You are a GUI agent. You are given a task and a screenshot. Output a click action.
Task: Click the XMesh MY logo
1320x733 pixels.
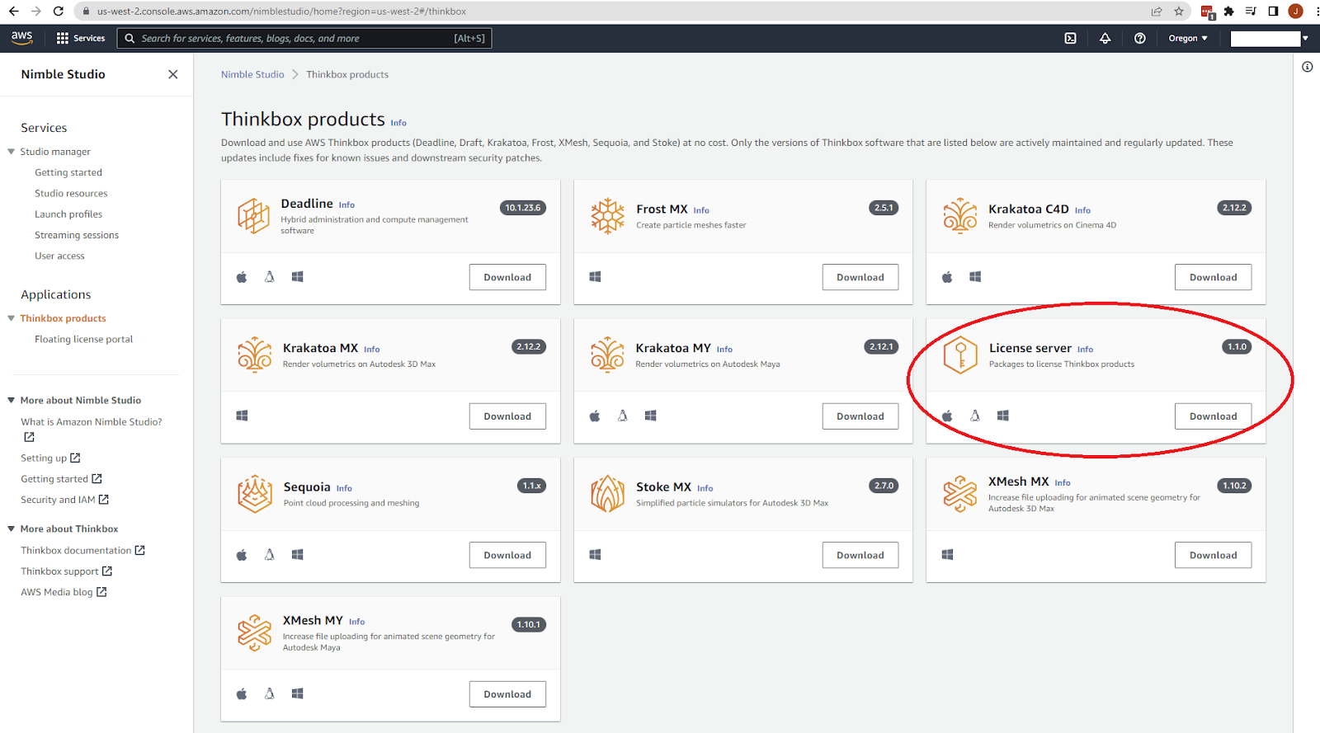[254, 633]
